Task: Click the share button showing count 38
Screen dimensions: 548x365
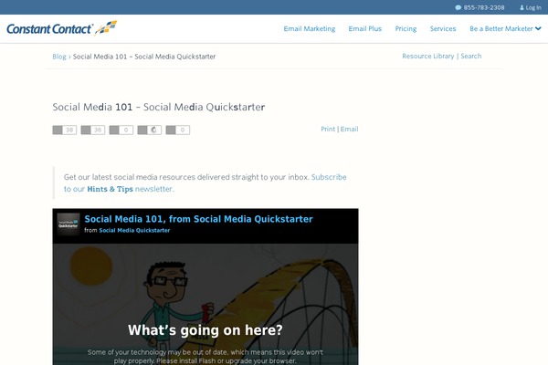Action: pos(65,130)
